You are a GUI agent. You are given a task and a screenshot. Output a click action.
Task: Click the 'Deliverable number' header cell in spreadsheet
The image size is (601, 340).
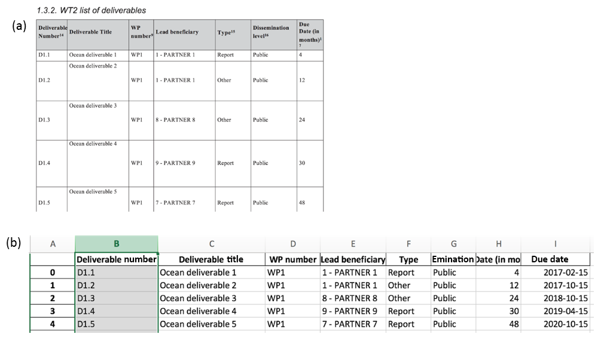point(117,259)
